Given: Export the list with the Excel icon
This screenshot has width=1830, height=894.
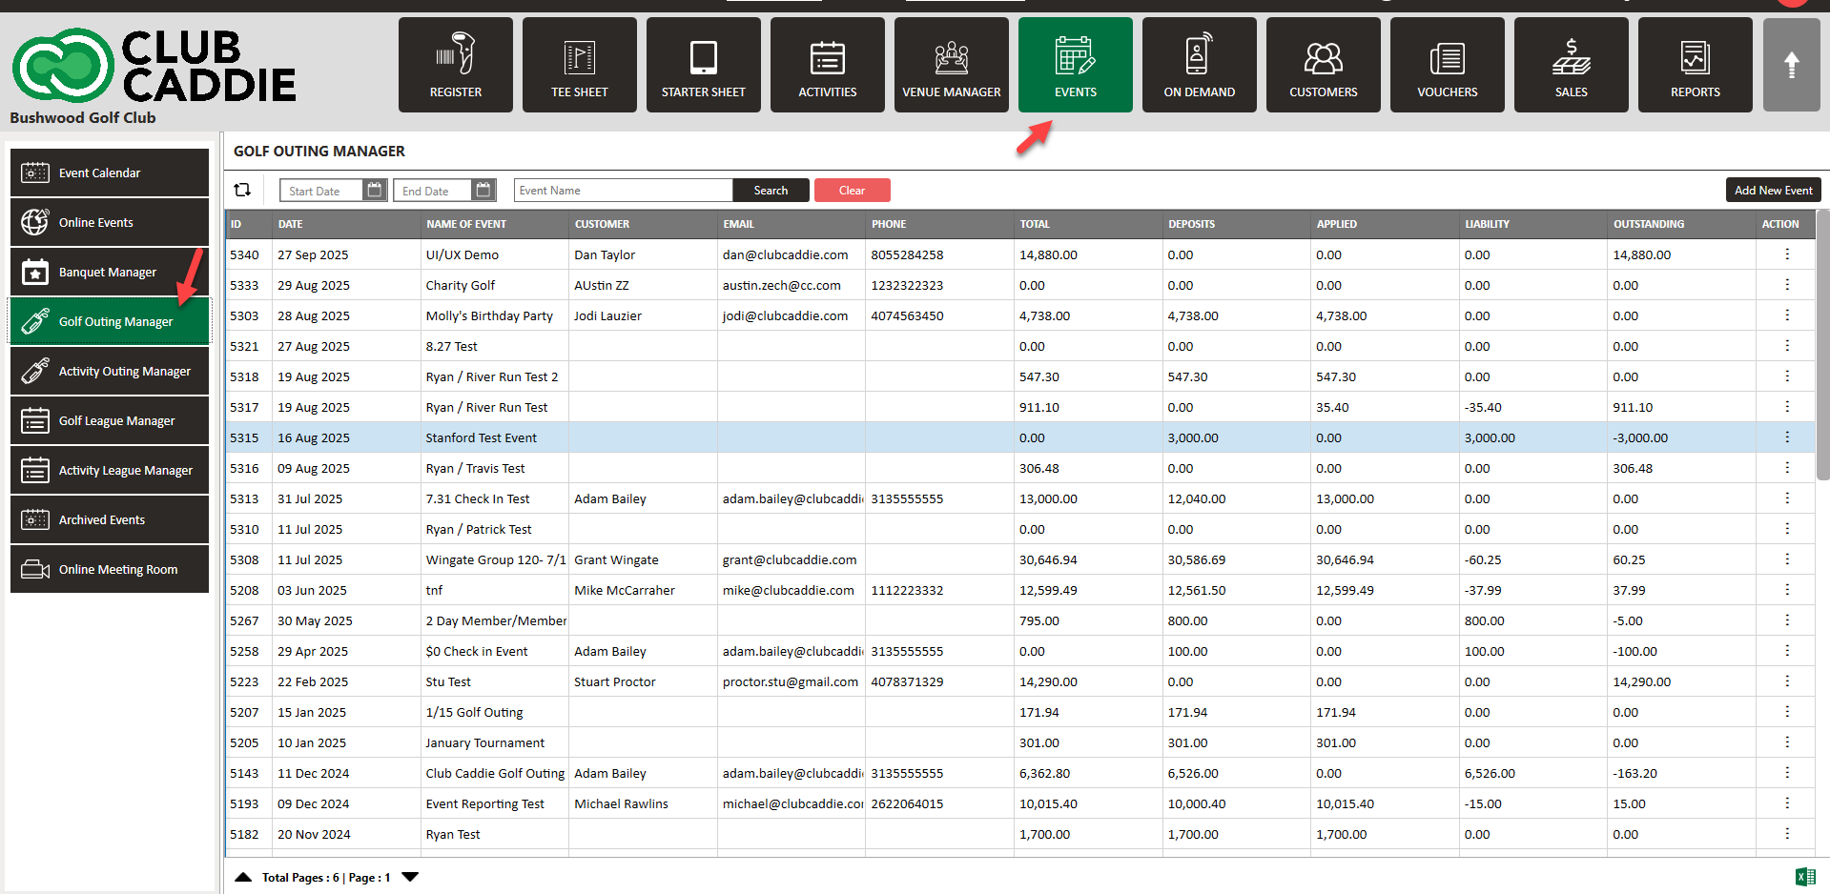Looking at the screenshot, I should (x=1804, y=877).
